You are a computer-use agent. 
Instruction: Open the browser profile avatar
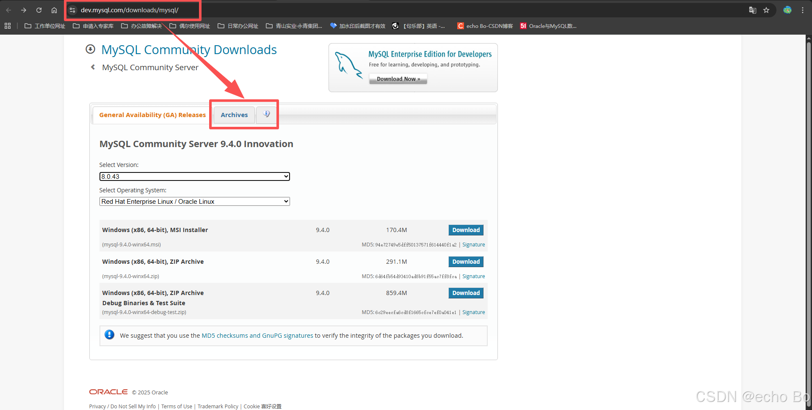(x=787, y=10)
